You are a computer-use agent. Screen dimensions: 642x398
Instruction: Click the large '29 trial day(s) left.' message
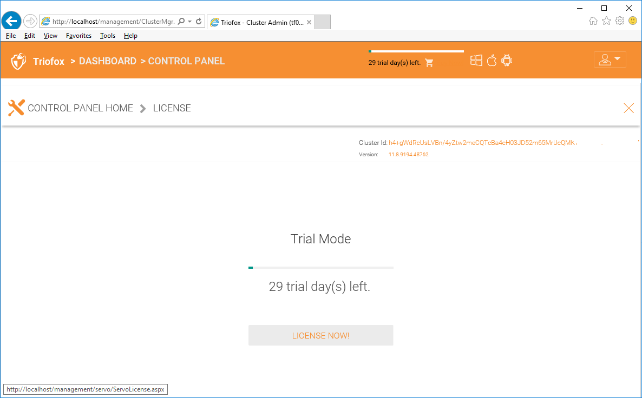(319, 286)
